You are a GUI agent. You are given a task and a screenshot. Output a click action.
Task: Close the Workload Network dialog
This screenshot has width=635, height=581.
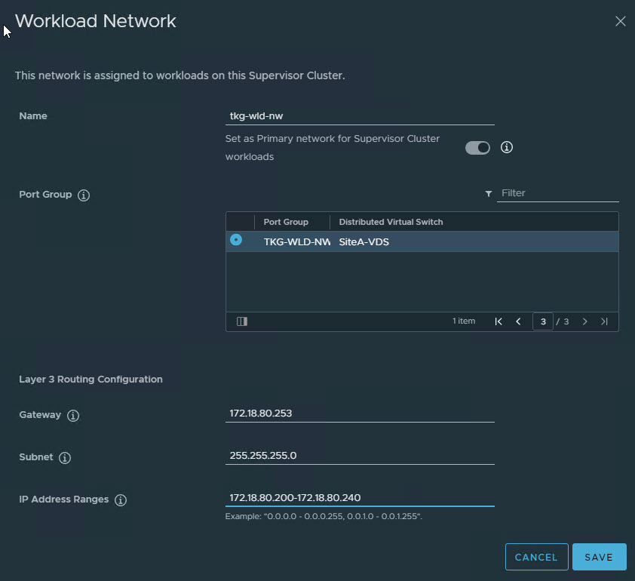(x=621, y=21)
